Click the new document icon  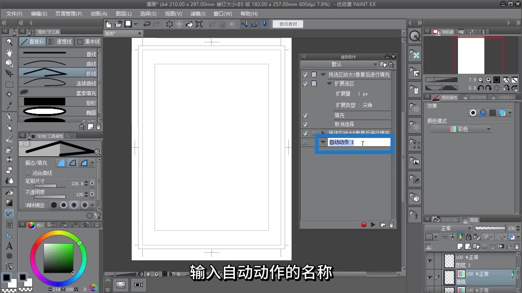click(x=108, y=24)
